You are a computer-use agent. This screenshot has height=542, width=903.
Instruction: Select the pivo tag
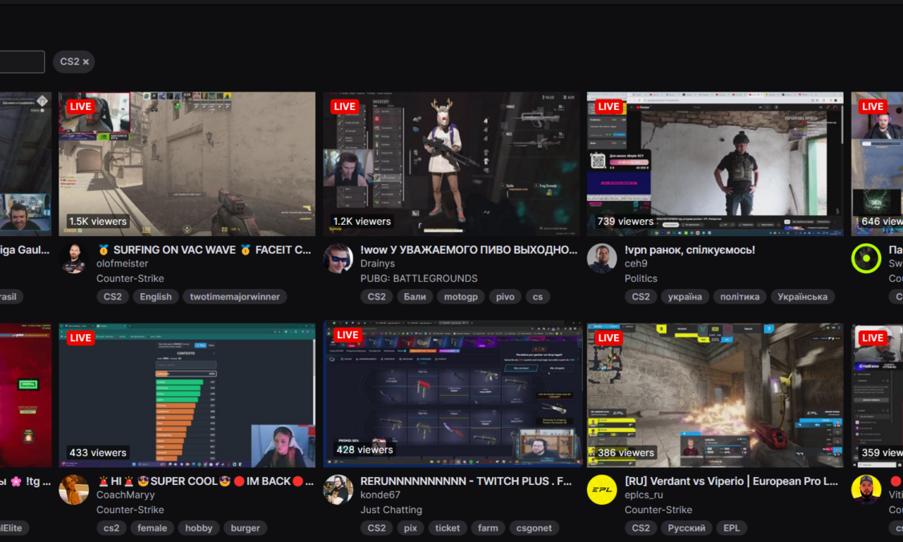pyautogui.click(x=505, y=296)
